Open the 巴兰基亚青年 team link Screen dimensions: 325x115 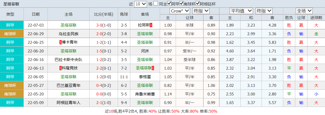click(69, 86)
